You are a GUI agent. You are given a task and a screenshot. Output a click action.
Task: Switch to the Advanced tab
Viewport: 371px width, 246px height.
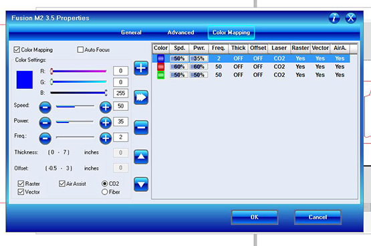(180, 32)
